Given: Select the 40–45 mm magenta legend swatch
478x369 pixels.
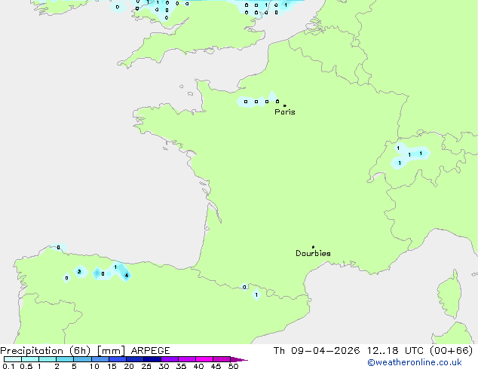Looking at the screenshot, I should click(x=204, y=359).
